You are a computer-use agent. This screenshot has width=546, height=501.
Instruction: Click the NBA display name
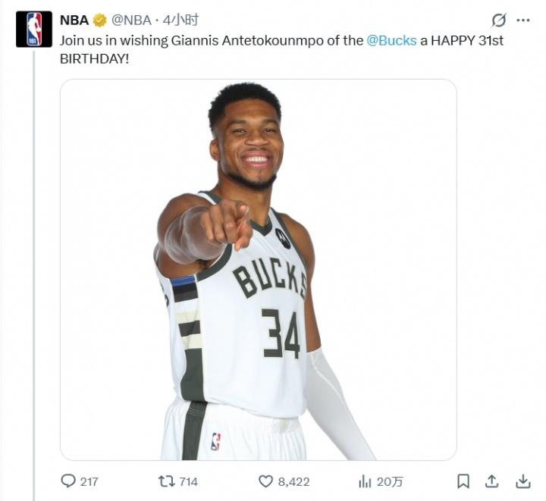click(74, 20)
